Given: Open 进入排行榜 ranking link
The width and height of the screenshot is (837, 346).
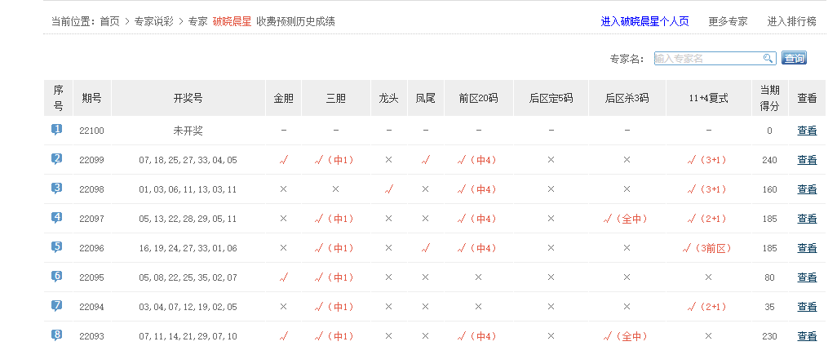Looking at the screenshot, I should coord(791,21).
